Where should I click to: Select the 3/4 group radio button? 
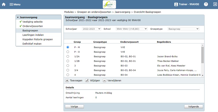(x=68, y=70)
